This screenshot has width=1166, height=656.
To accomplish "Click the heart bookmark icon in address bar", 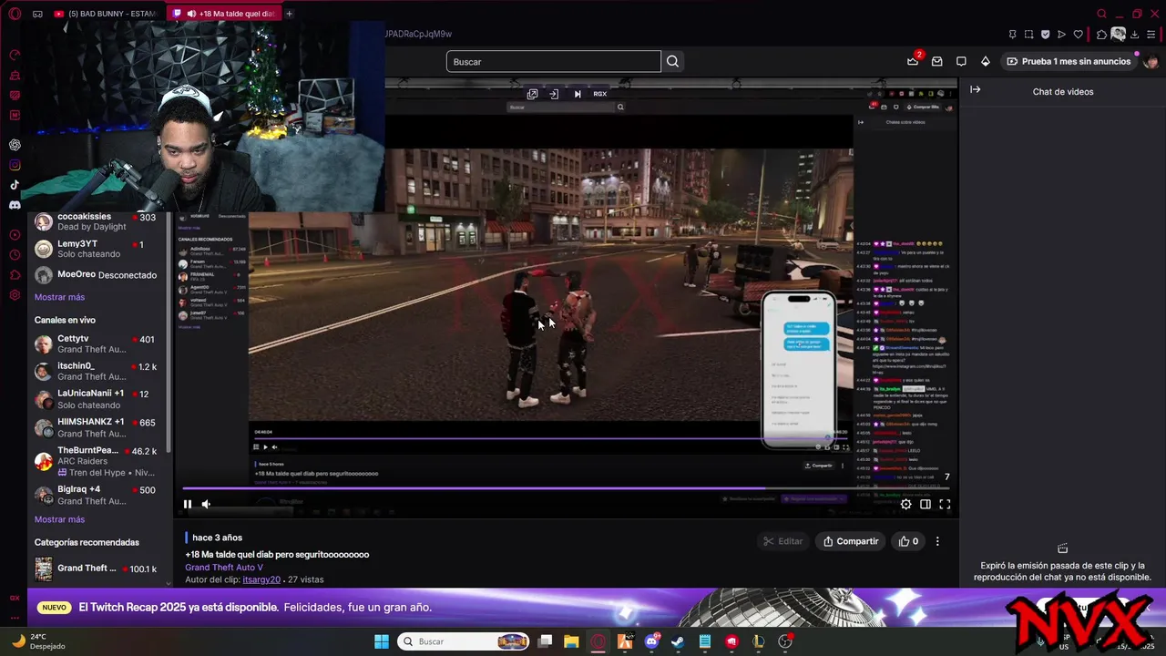I will [x=1079, y=35].
